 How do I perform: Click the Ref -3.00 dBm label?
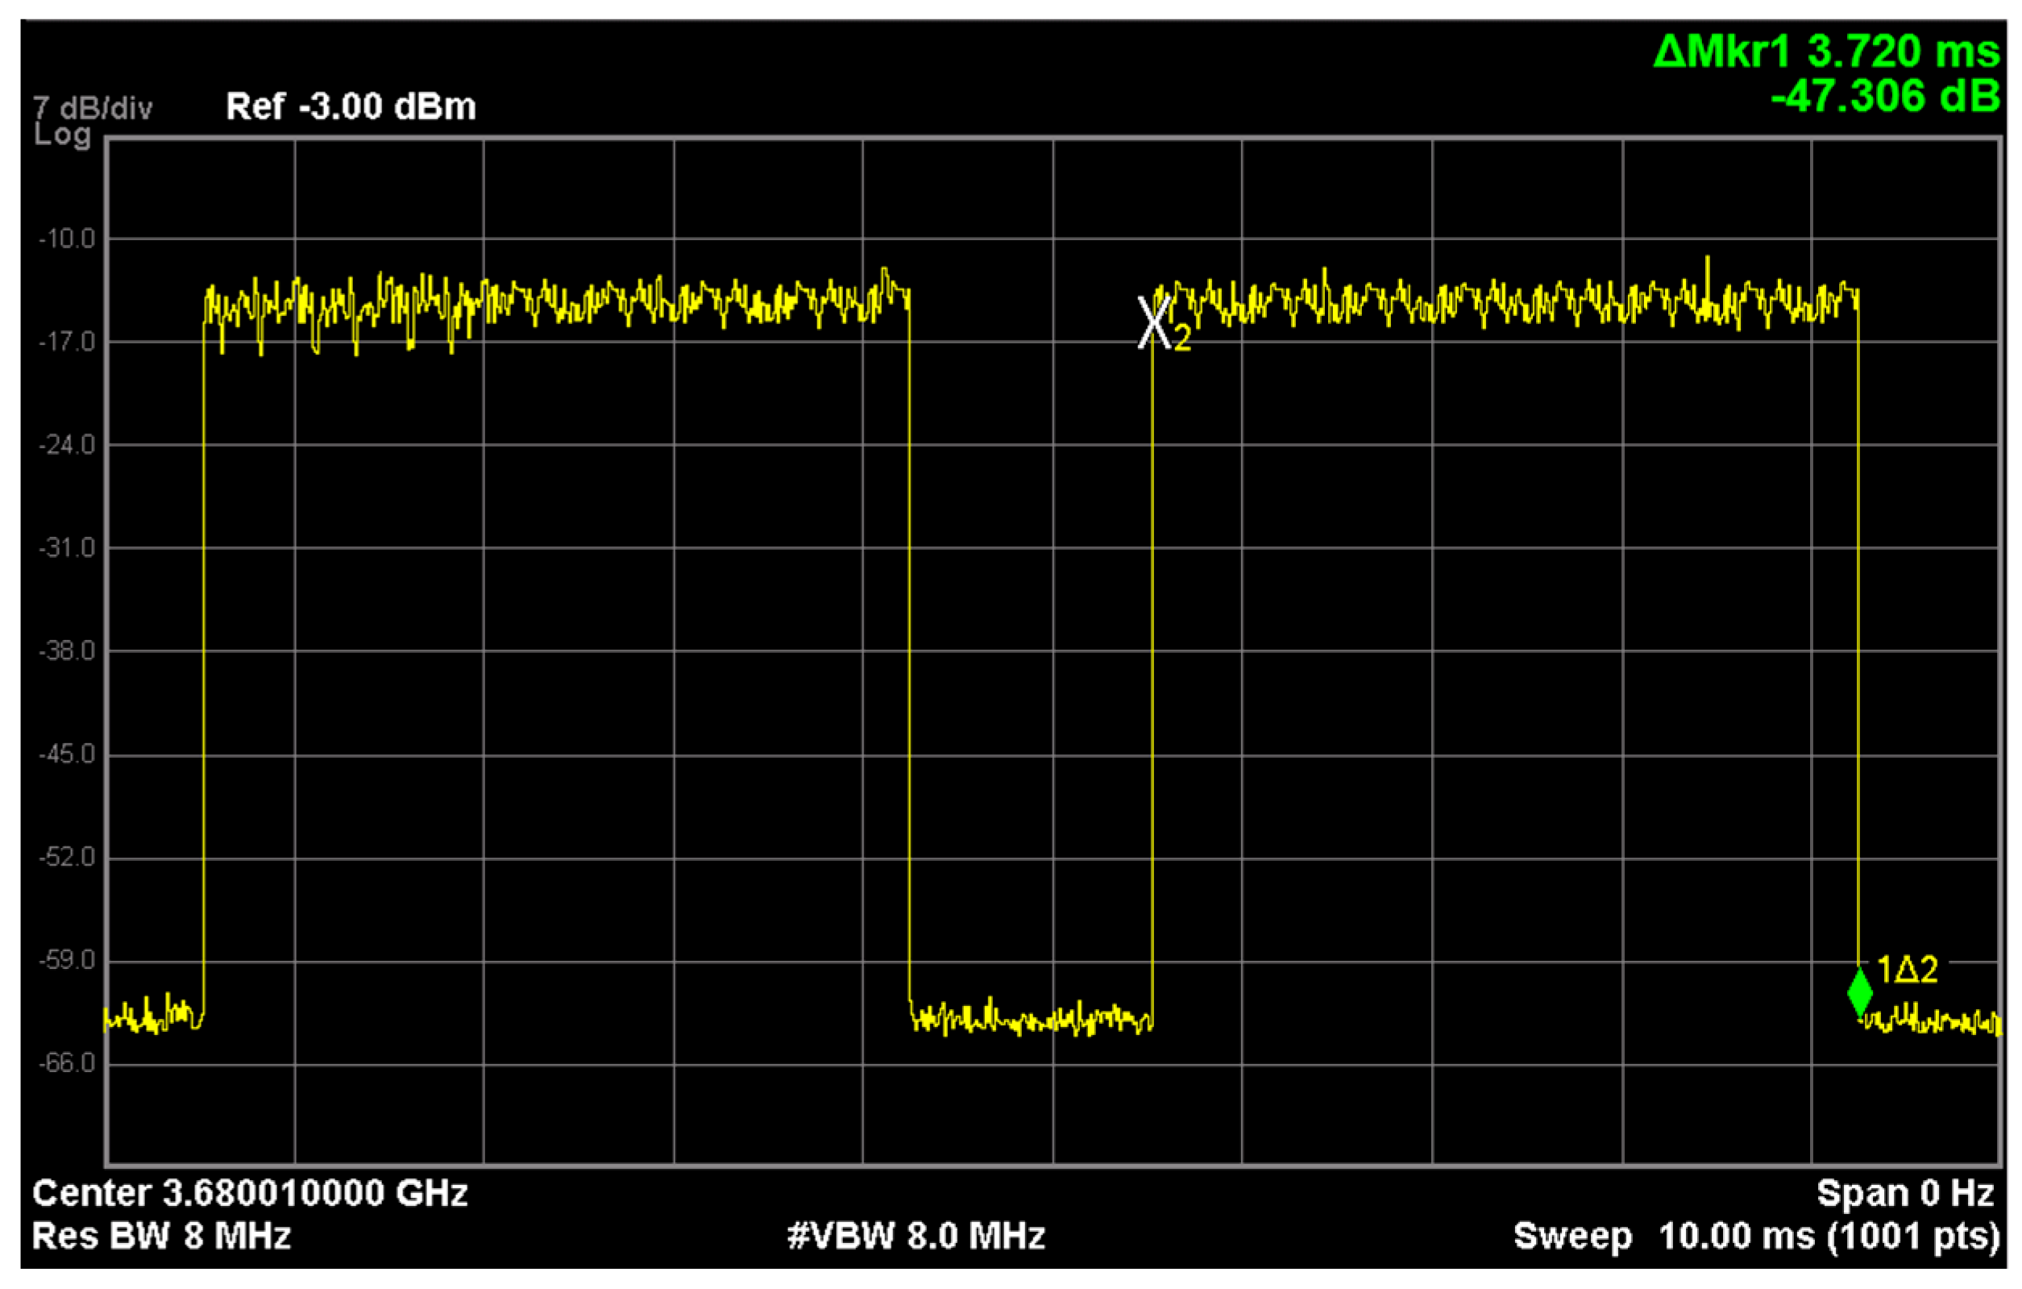(x=350, y=106)
